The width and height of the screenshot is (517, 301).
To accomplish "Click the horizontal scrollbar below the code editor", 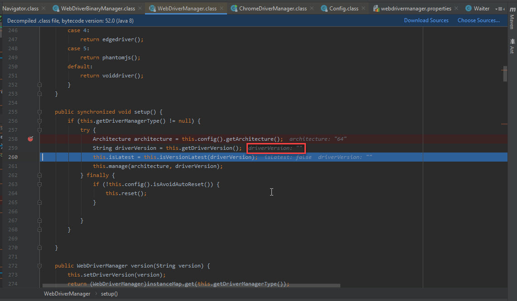I will (x=190, y=285).
